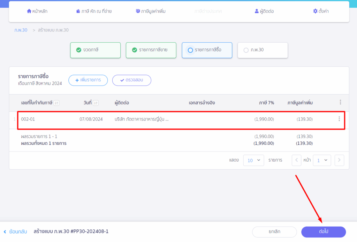
Task: Click the sort icon beside วันที่ column
Action: [96, 103]
